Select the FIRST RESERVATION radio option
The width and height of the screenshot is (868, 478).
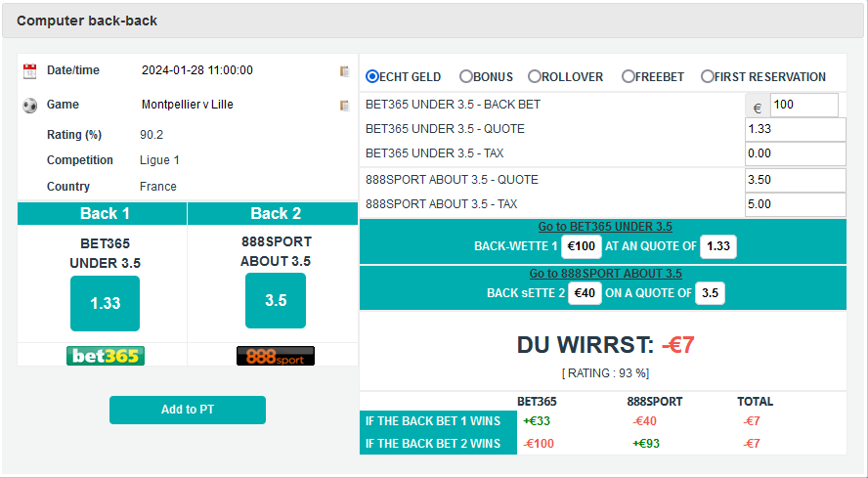click(x=708, y=76)
